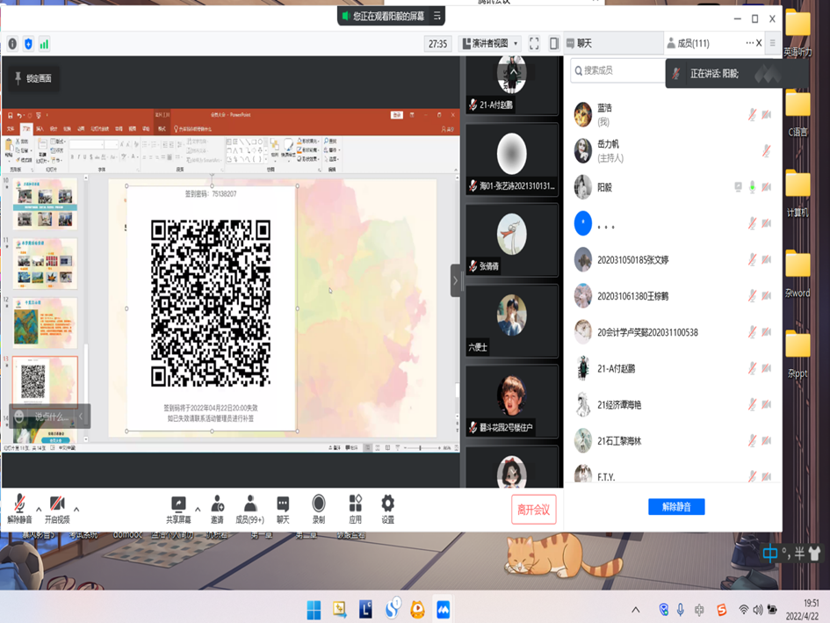Click the 搜索成员 search field

[x=617, y=70]
